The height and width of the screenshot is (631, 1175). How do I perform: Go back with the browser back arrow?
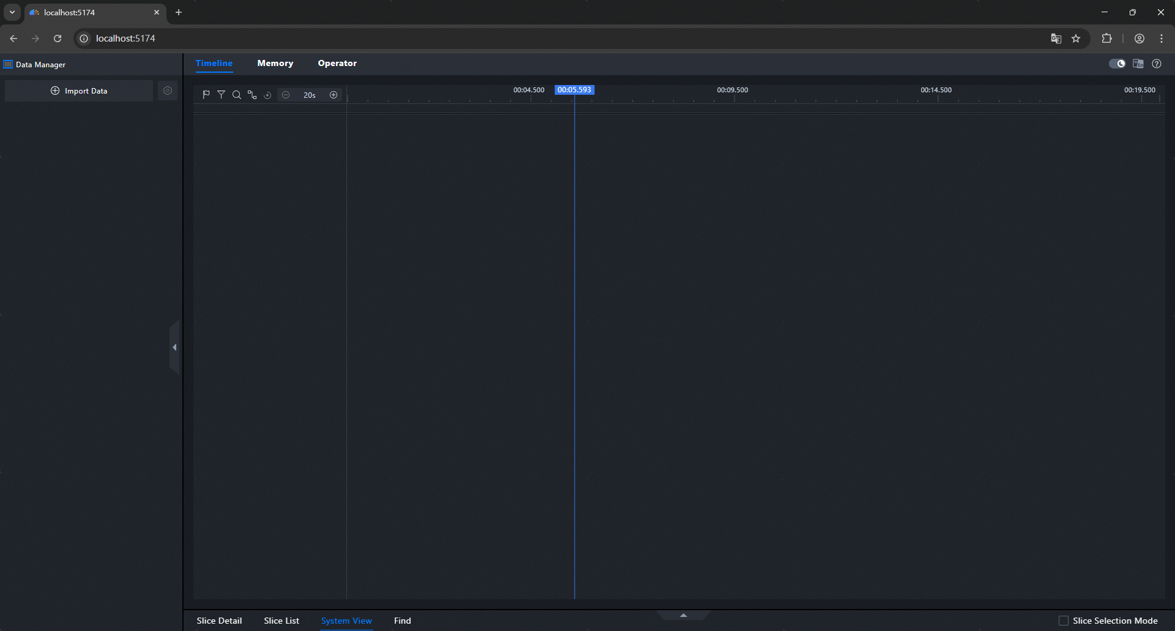coord(13,39)
